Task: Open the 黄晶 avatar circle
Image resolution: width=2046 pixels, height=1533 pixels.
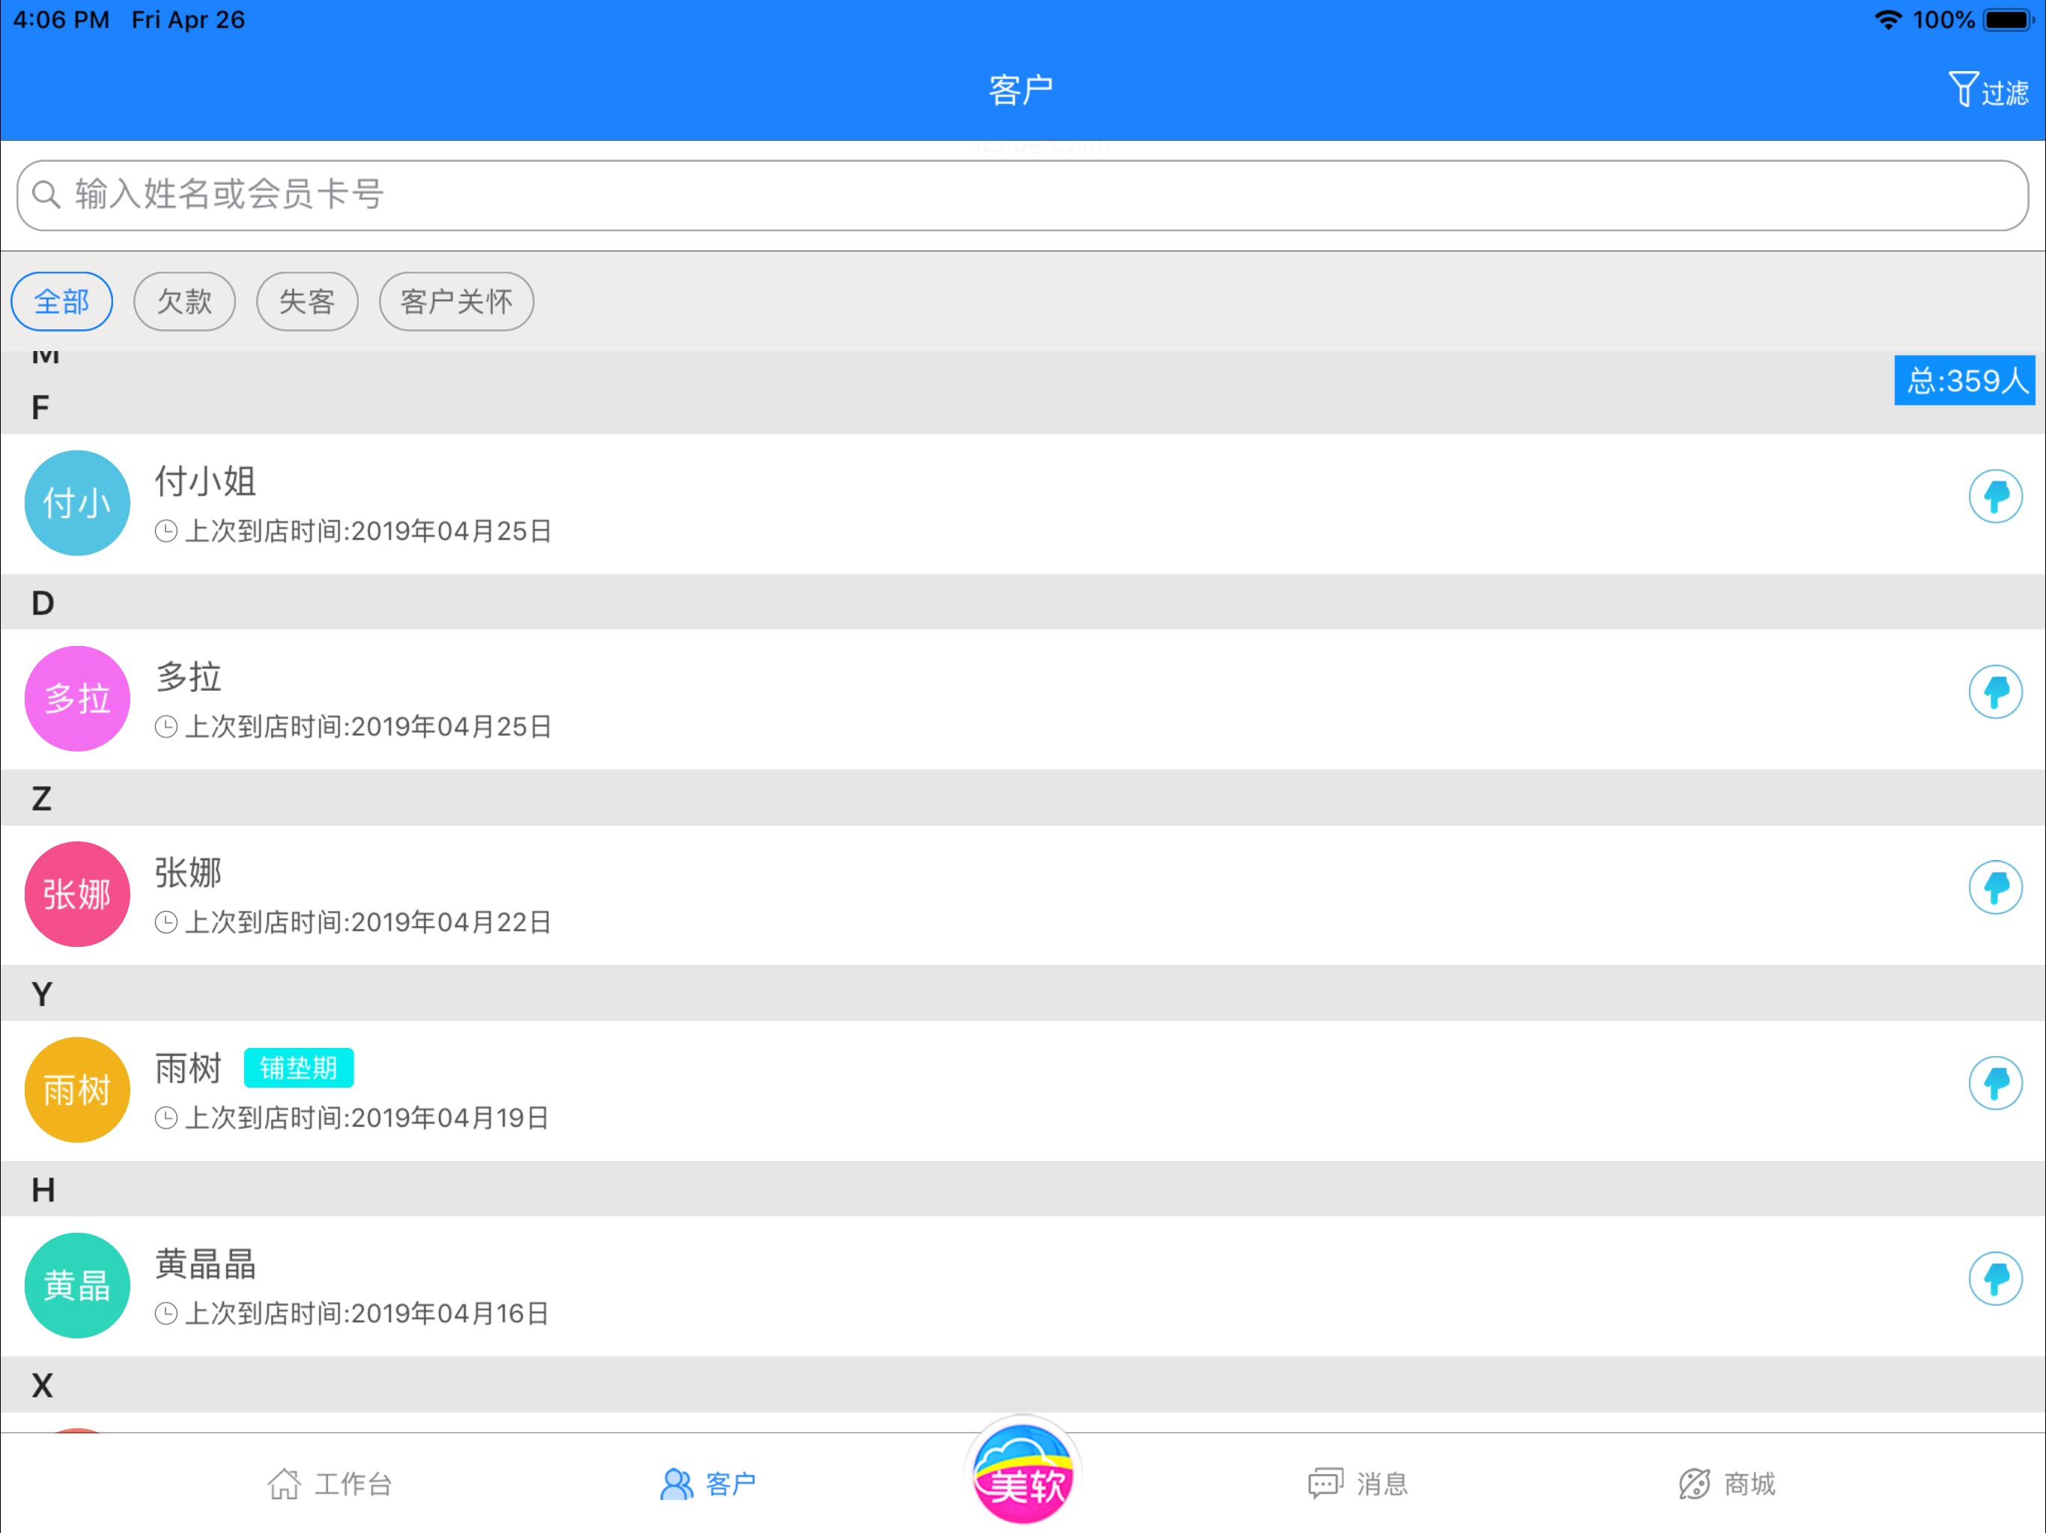Action: point(77,1285)
